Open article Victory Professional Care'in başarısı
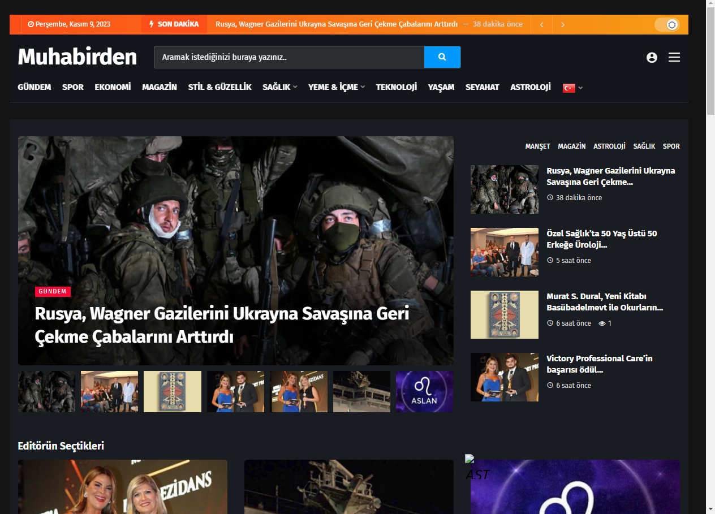Viewport: 715px width, 514px height. tap(600, 364)
